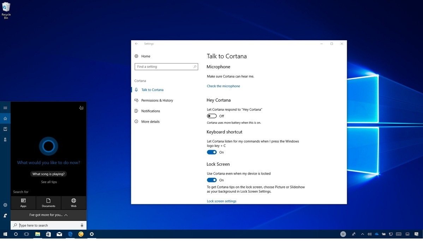Image resolution: width=423 pixels, height=241 pixels.
Task: Click the "Microphone" section heading
Action: click(x=218, y=67)
